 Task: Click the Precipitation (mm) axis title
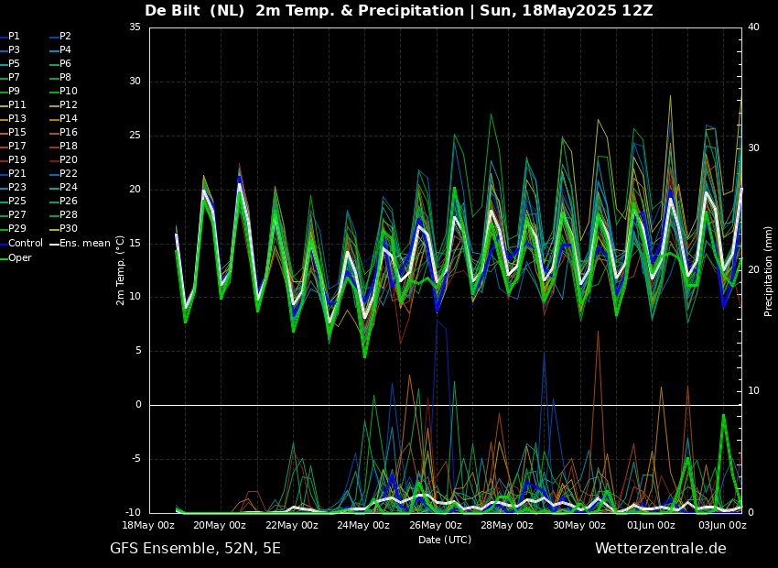click(x=769, y=270)
